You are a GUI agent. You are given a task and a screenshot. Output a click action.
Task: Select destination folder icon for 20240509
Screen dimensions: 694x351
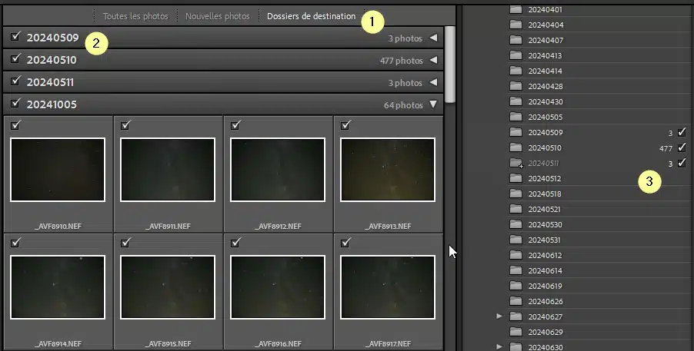(515, 132)
